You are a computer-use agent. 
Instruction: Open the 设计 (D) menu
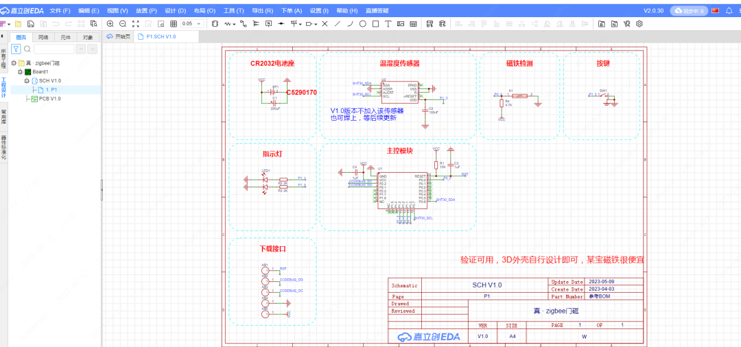[176, 10]
